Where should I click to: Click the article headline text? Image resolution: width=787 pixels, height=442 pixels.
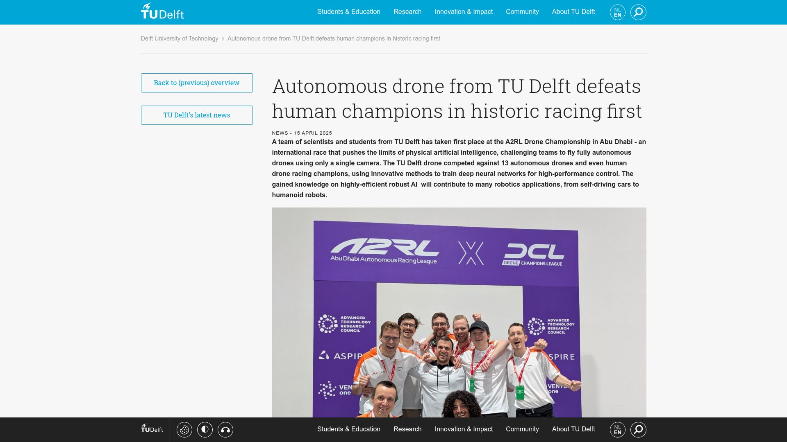tap(457, 99)
